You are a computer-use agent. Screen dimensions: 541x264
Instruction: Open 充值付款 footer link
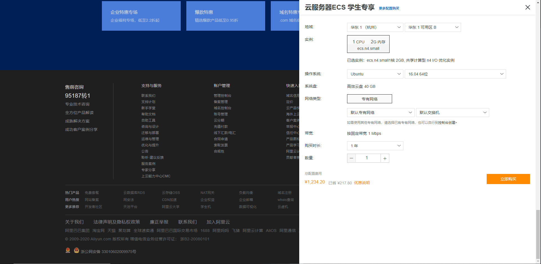[x=221, y=127]
